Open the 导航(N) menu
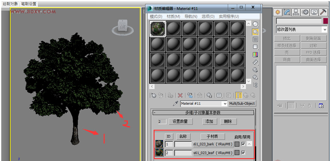Viewport: 330px width, 161px height. coord(191,16)
